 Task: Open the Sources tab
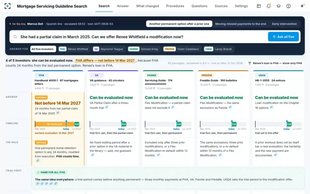pos(221,6)
